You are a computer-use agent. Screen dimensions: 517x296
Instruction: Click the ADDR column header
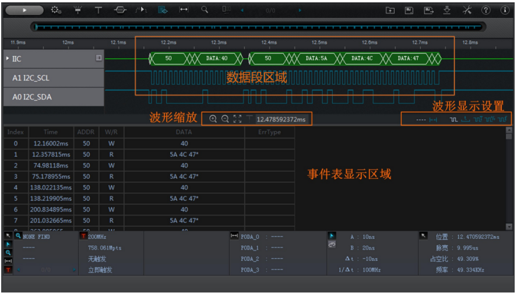86,132
